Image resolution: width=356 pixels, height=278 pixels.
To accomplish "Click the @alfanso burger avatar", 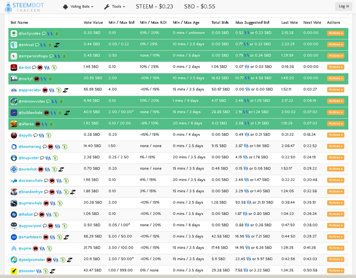I will pos(14,124).
